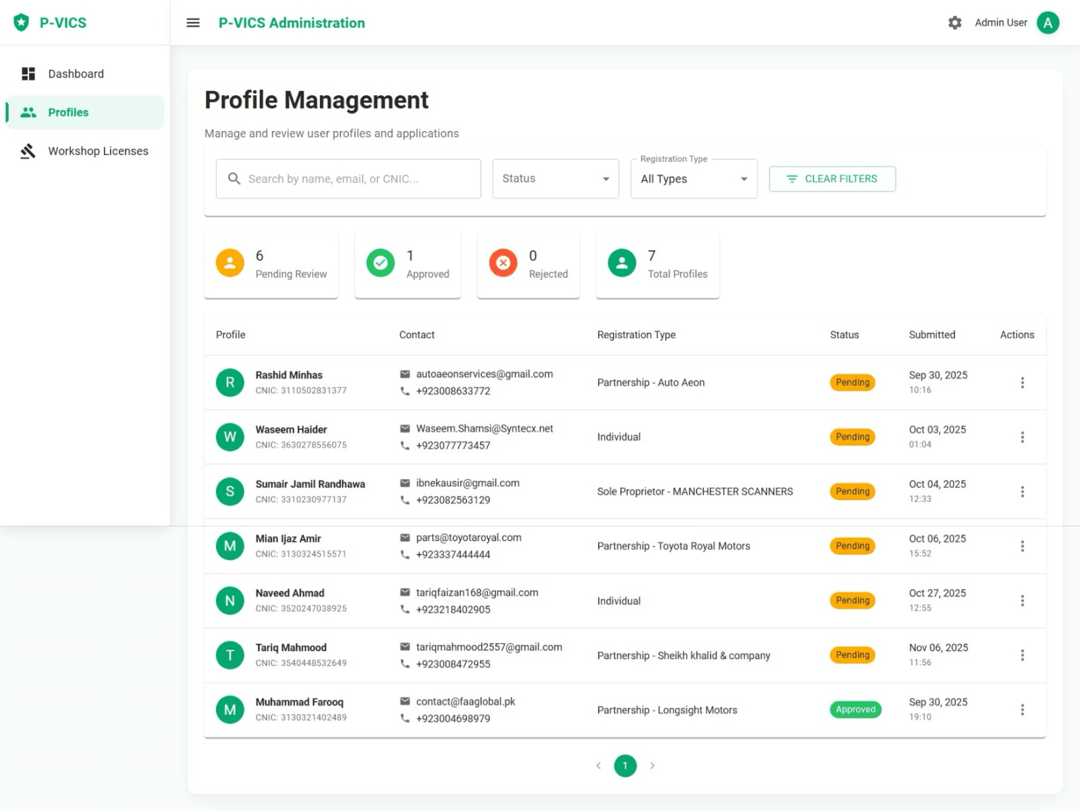Click the R avatar of Rashid Minhas

(x=230, y=383)
